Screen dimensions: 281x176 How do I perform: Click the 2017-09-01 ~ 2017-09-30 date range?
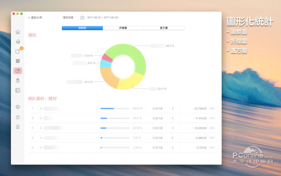pos(102,17)
